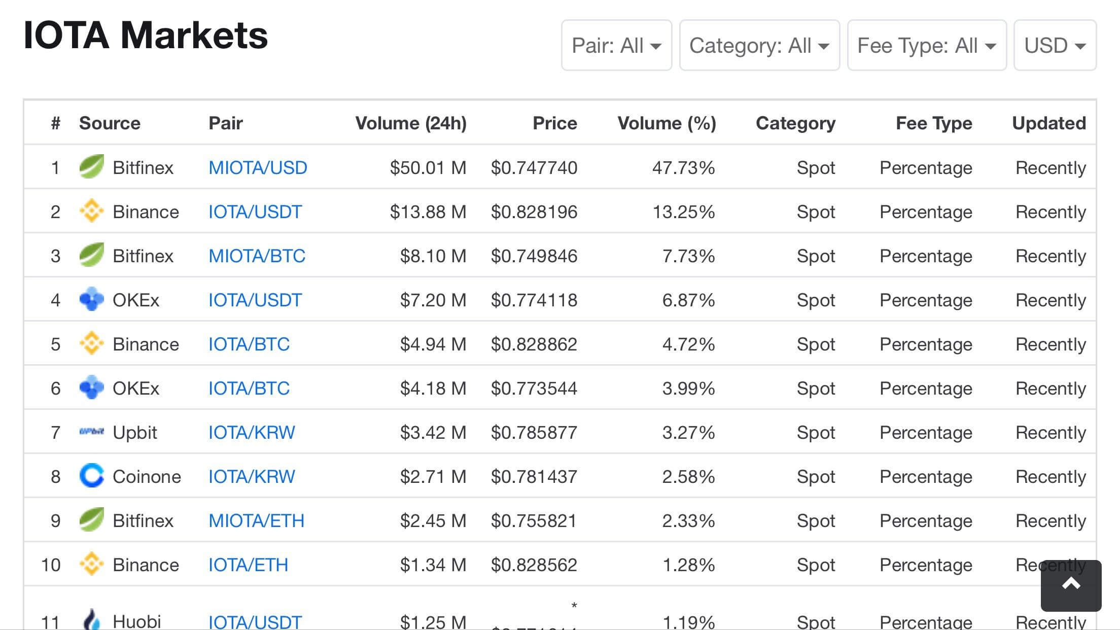Click the Bitfinex leaf icon in row 9
The width and height of the screenshot is (1120, 630).
92,520
